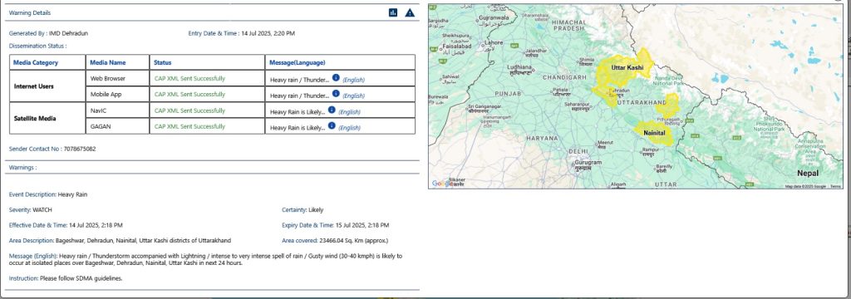Click the Delhi label on the map

coord(578,151)
